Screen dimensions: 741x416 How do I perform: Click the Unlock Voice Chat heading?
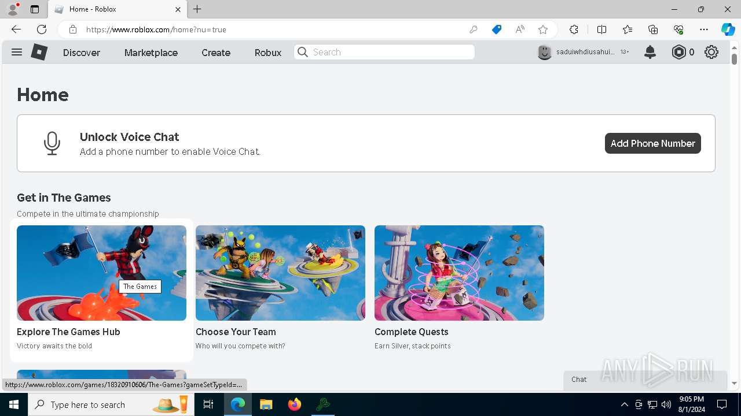pyautogui.click(x=130, y=137)
